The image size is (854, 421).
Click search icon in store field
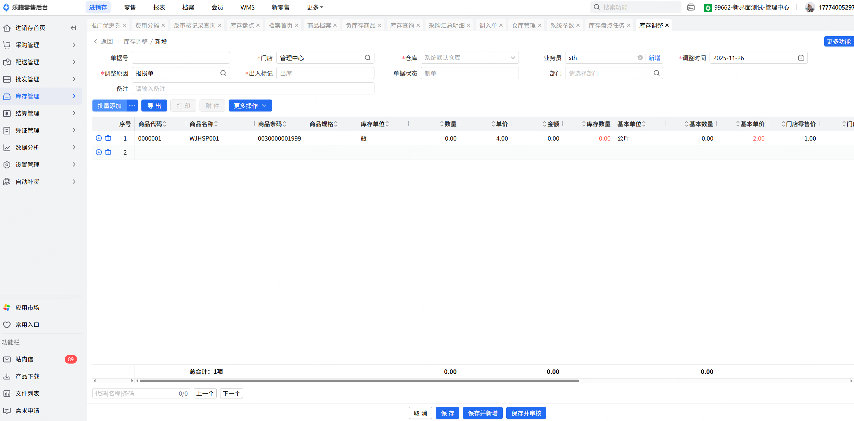pos(368,58)
